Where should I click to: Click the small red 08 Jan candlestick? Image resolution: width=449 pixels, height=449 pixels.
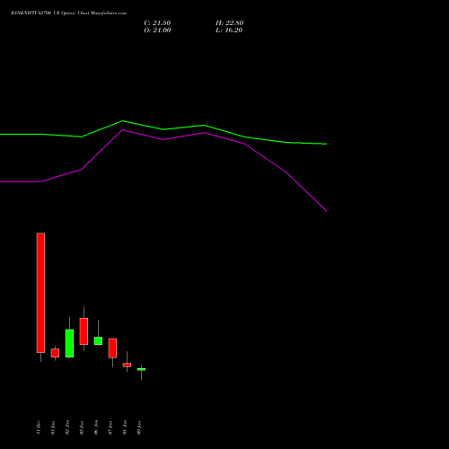(127, 365)
